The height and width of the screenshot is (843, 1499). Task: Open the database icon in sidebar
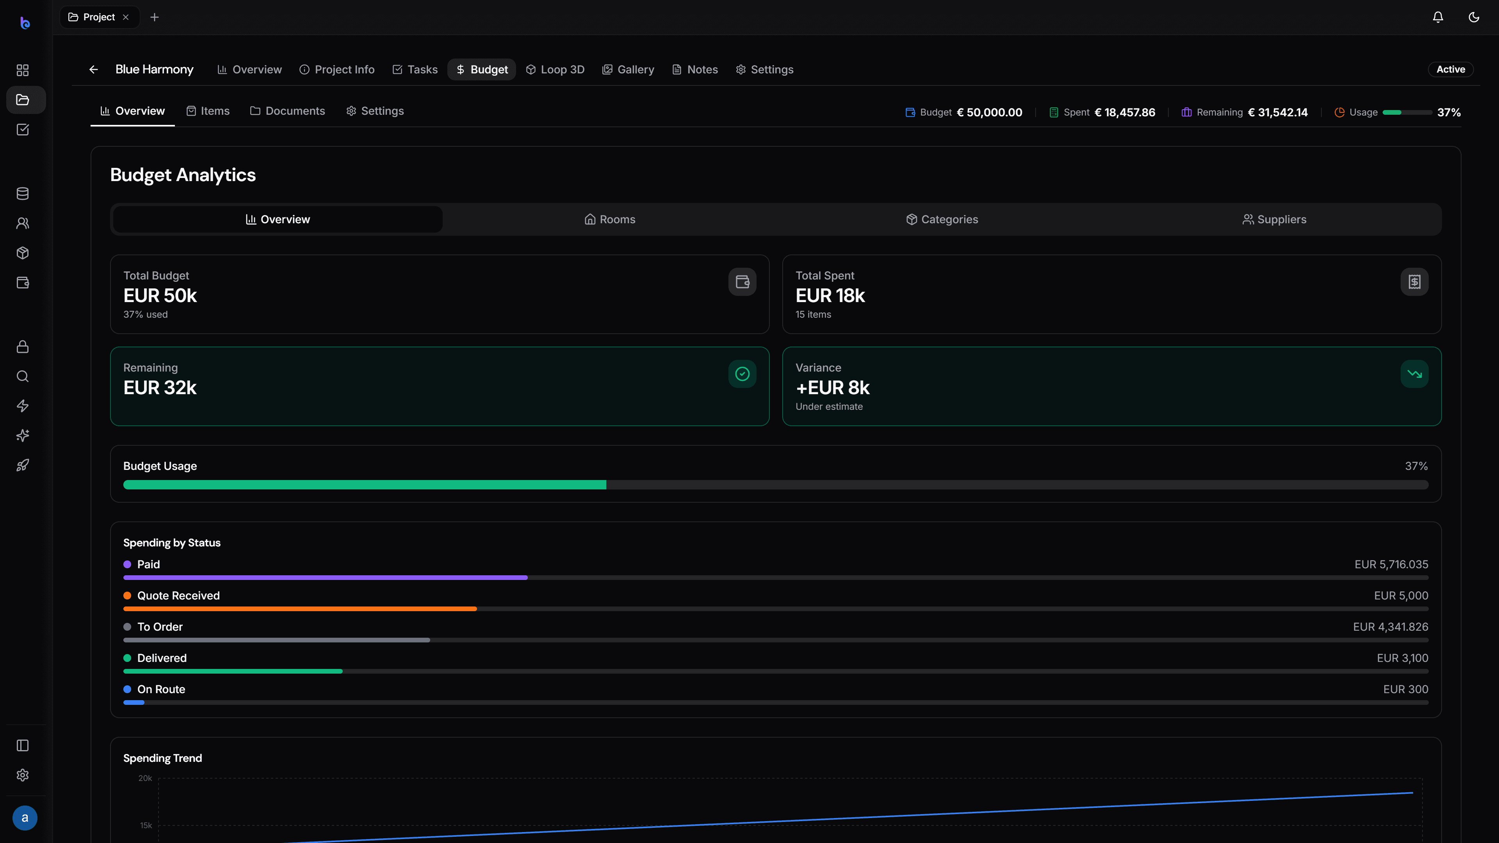[x=23, y=194]
